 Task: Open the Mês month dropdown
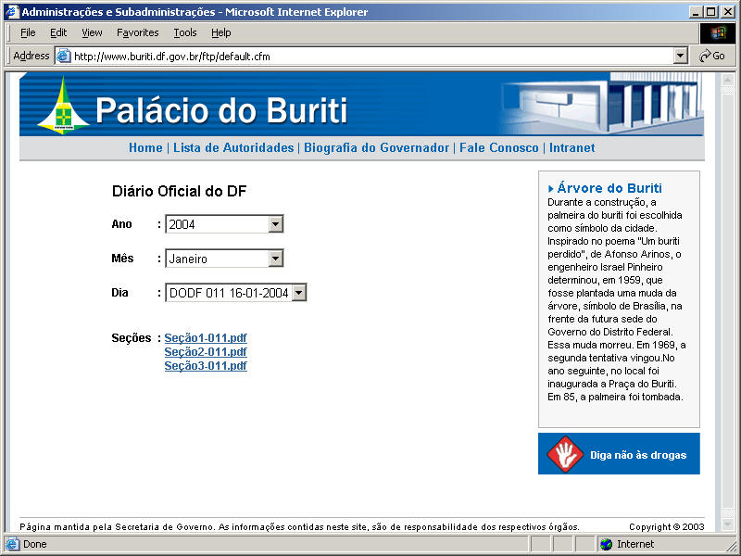[275, 259]
